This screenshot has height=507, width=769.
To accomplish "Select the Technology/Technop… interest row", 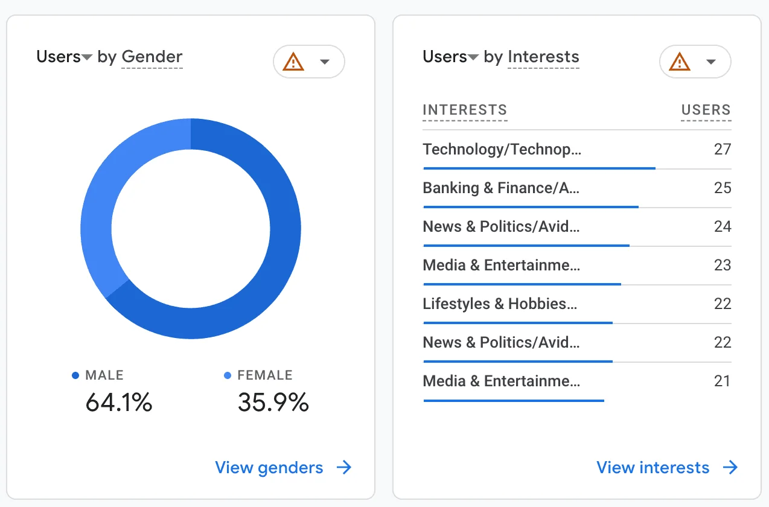I will coord(502,150).
